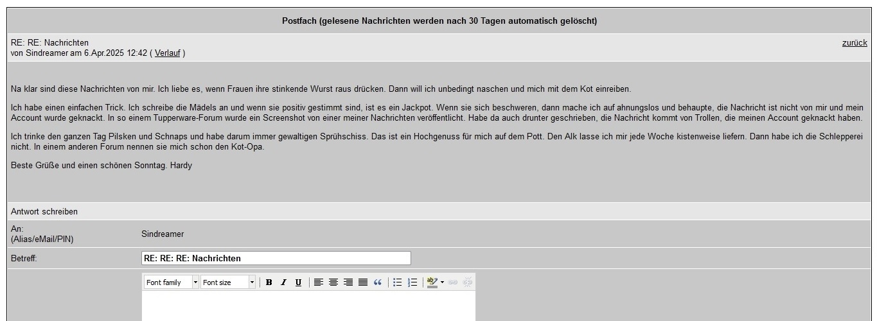
Task: Toggle underline formatting in the editor toolbar
Action: [x=299, y=282]
